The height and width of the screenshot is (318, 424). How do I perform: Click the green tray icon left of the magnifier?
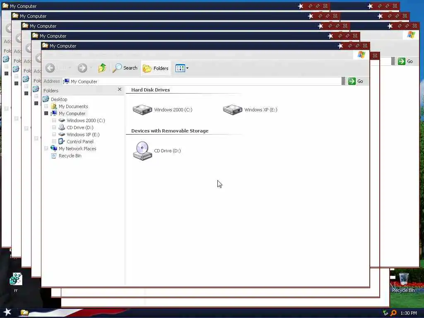click(x=385, y=313)
